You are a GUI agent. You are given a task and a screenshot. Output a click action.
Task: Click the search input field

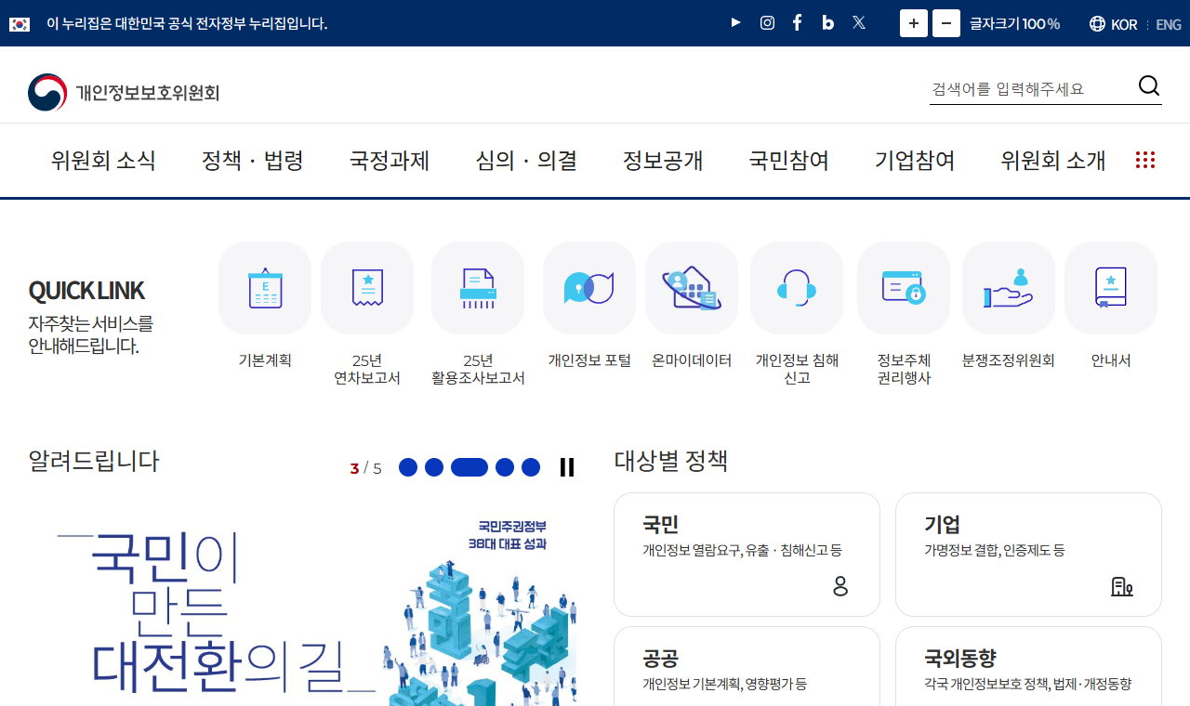tap(1030, 89)
